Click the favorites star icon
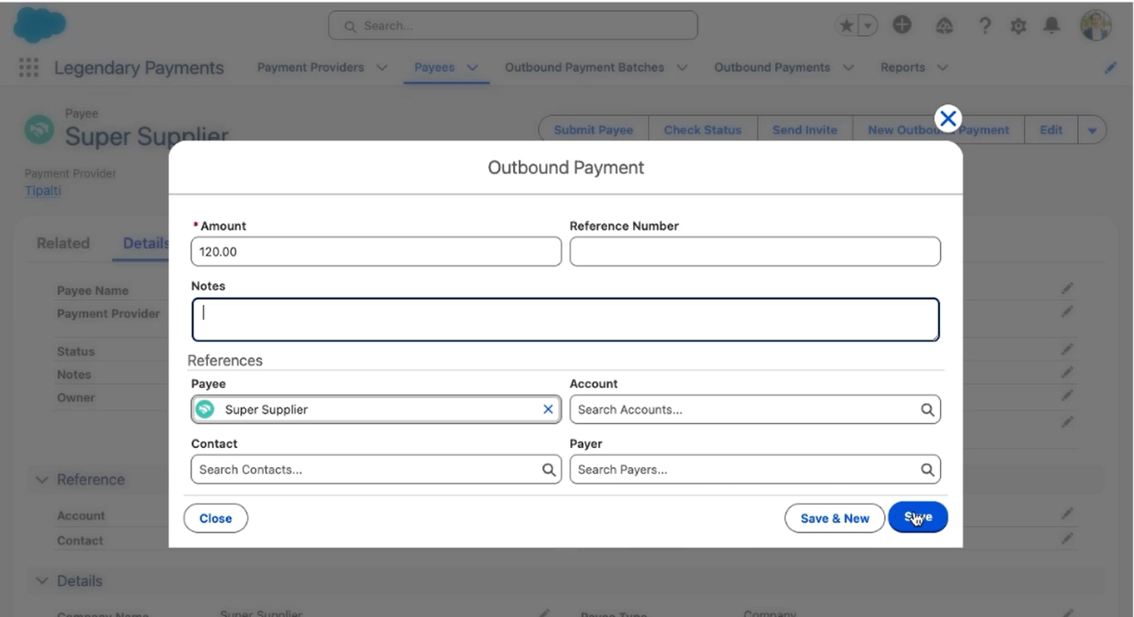This screenshot has height=617, width=1134. [847, 26]
